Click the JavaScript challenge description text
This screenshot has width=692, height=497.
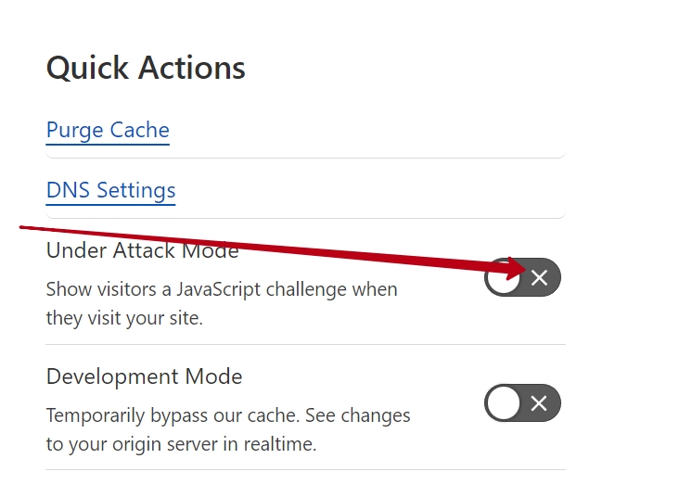click(x=222, y=303)
